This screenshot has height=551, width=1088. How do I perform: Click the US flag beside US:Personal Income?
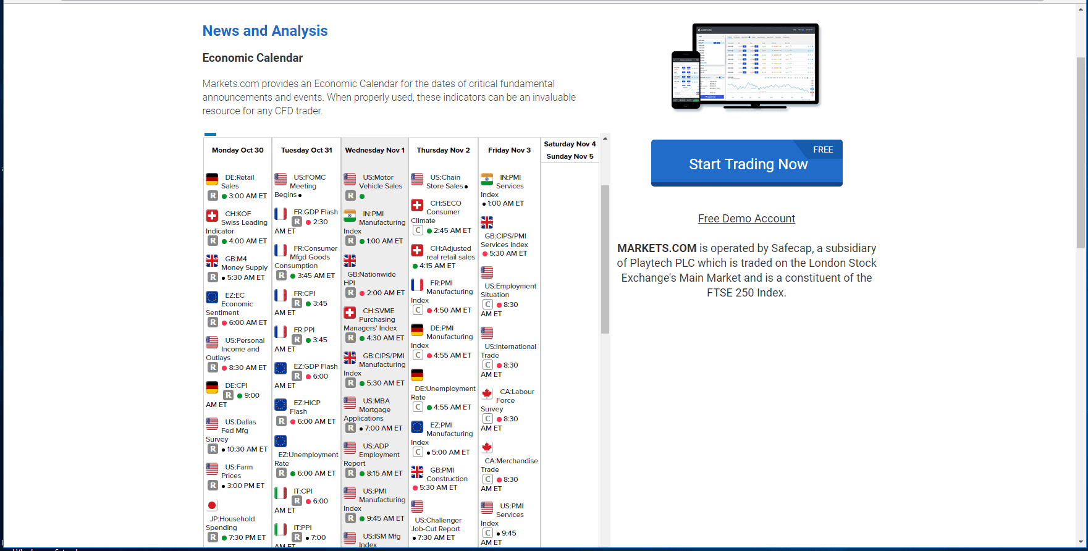pyautogui.click(x=212, y=342)
